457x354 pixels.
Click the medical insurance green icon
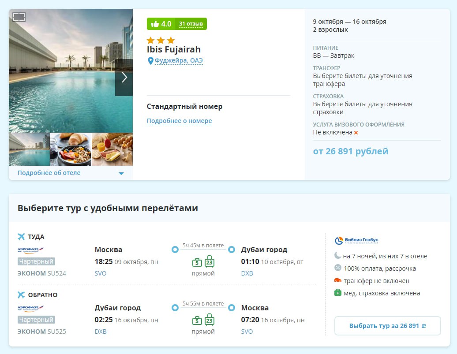point(338,293)
